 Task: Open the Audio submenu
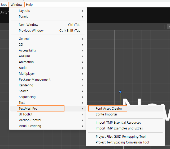48,68
